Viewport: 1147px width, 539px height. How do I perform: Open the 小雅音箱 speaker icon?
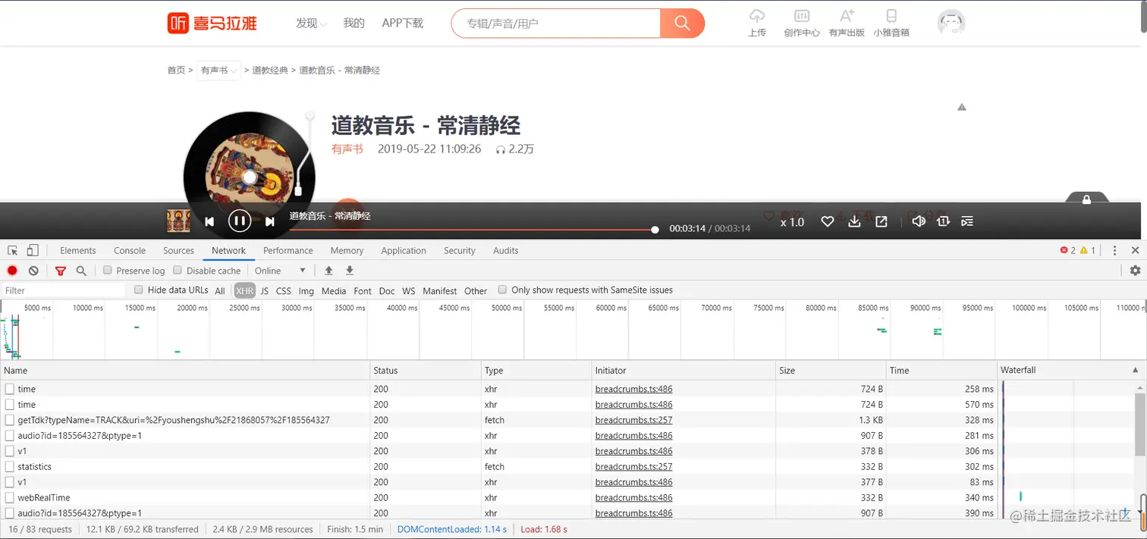[x=891, y=16]
